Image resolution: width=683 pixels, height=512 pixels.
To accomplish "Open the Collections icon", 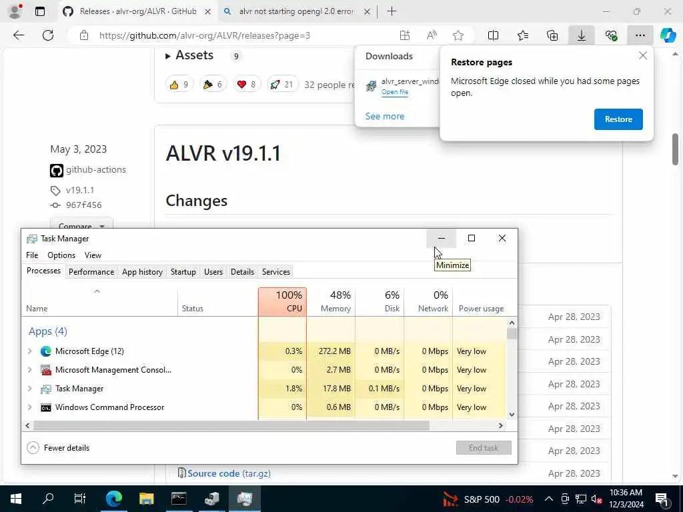I will click(552, 35).
